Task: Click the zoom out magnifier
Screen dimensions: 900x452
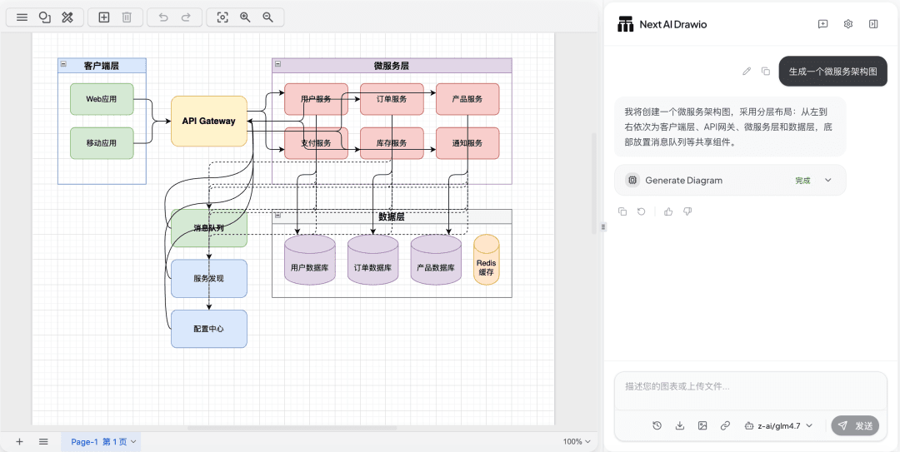Action: tap(267, 17)
